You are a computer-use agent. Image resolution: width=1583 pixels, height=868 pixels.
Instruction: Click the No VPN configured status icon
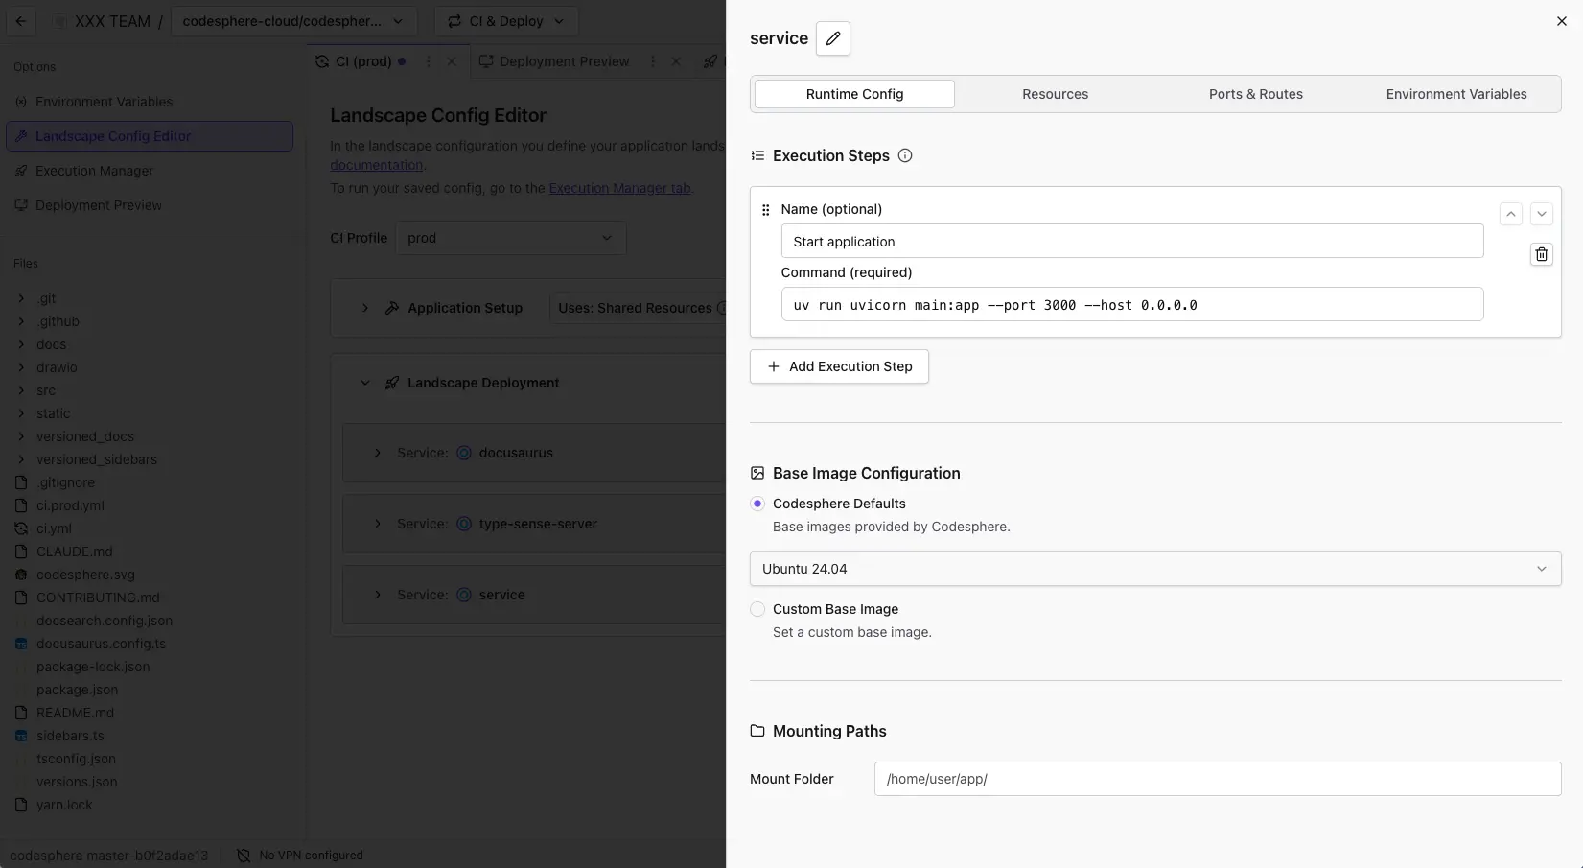click(244, 855)
